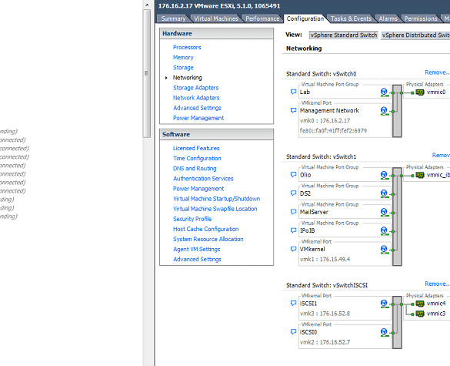Open Security Profile

pyautogui.click(x=192, y=219)
